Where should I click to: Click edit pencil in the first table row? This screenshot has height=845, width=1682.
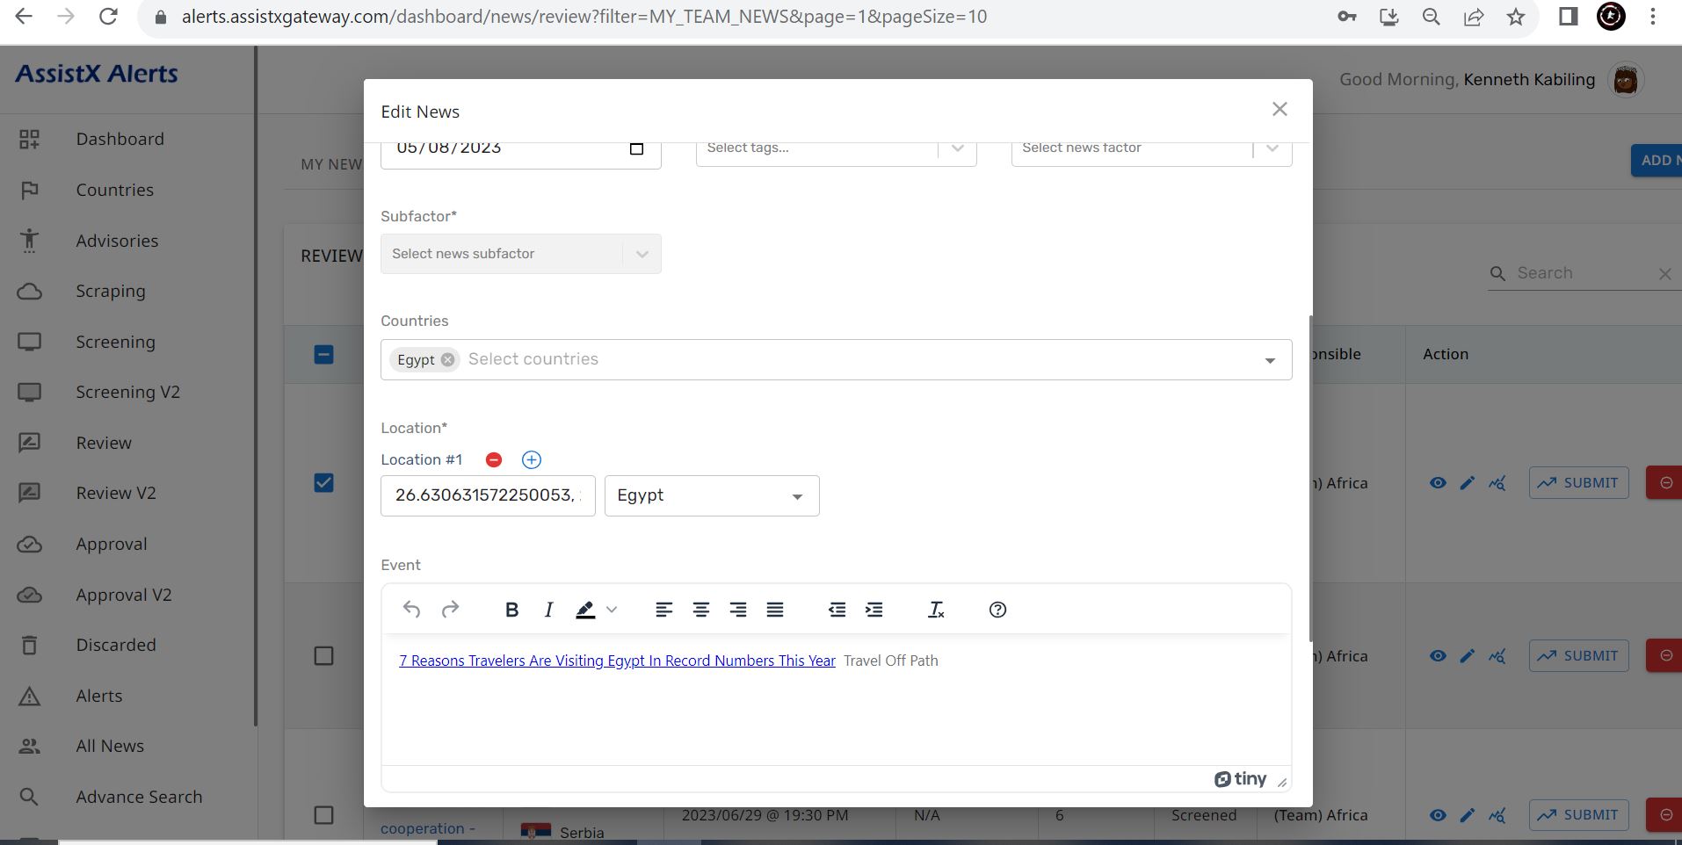1468,483
